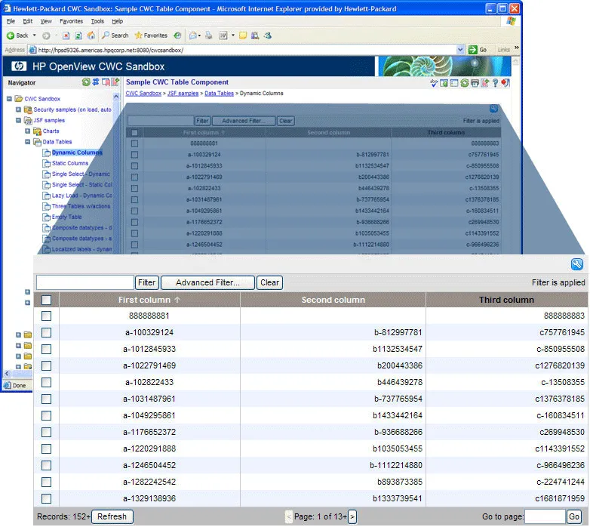The image size is (590, 527).
Task: Click the Edit with Word icon
Action: [223, 35]
